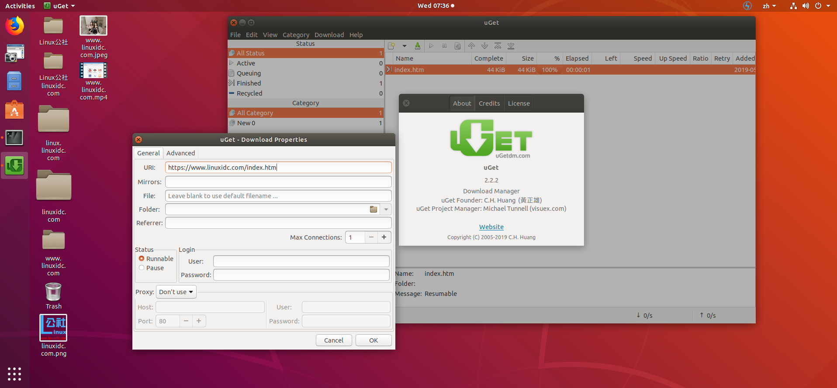Open the License tab in About dialog
This screenshot has width=837, height=388.
519,103
